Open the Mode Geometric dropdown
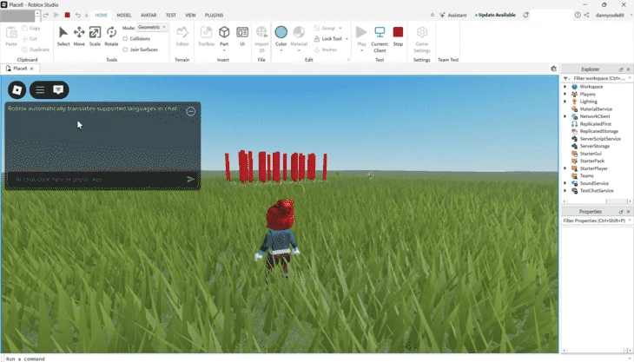The height and width of the screenshot is (362, 634). (152, 27)
